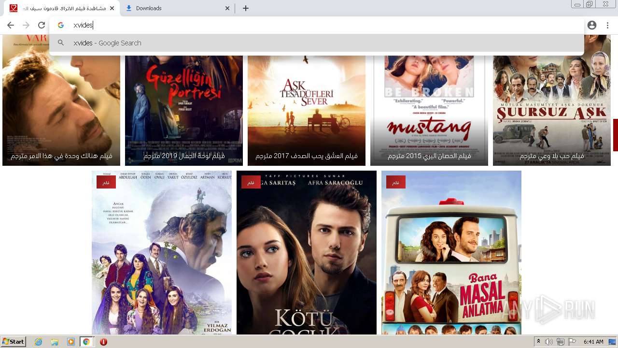The width and height of the screenshot is (618, 348).
Task: Click the Chrome taskbar button
Action: tap(86, 342)
